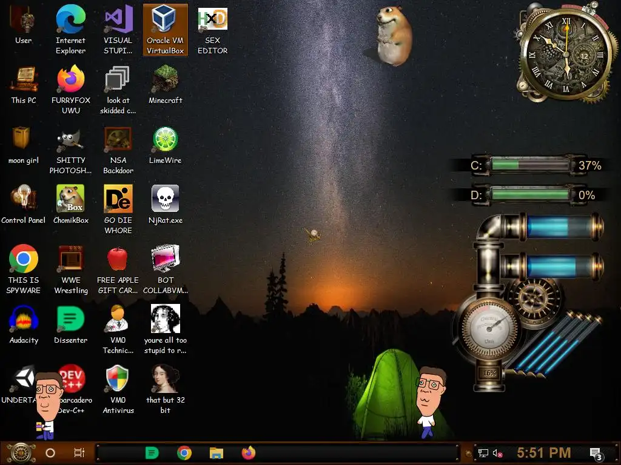Open the Minecraft desktop icon
This screenshot has width=621, height=465.
tap(165, 85)
